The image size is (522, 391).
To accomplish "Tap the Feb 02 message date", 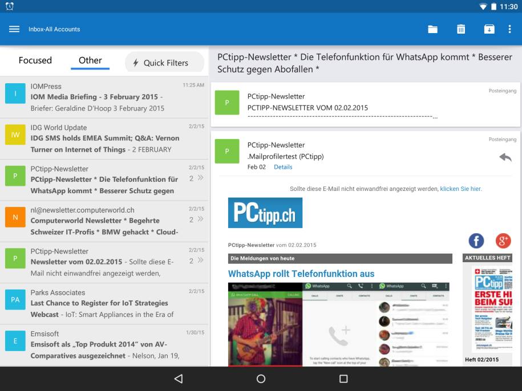I will coord(256,167).
